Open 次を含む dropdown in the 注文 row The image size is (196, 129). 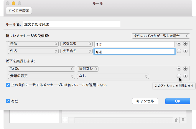tap(77, 44)
